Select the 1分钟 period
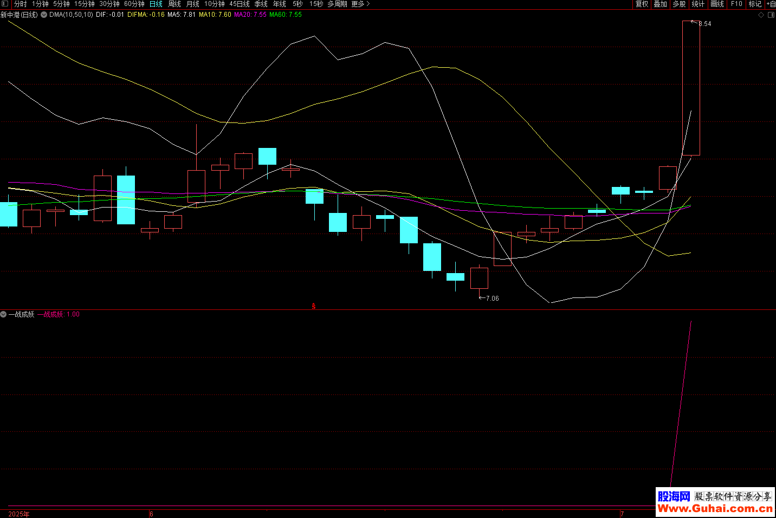The width and height of the screenshot is (776, 518). pos(40,4)
